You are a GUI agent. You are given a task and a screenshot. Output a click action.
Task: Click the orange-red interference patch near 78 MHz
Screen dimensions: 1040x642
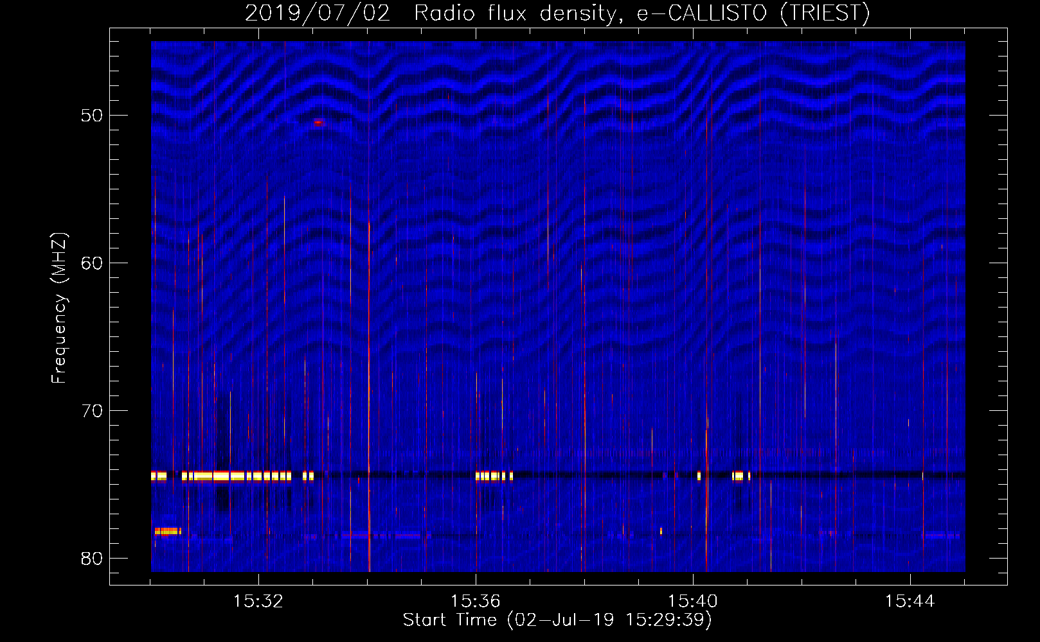(168, 531)
